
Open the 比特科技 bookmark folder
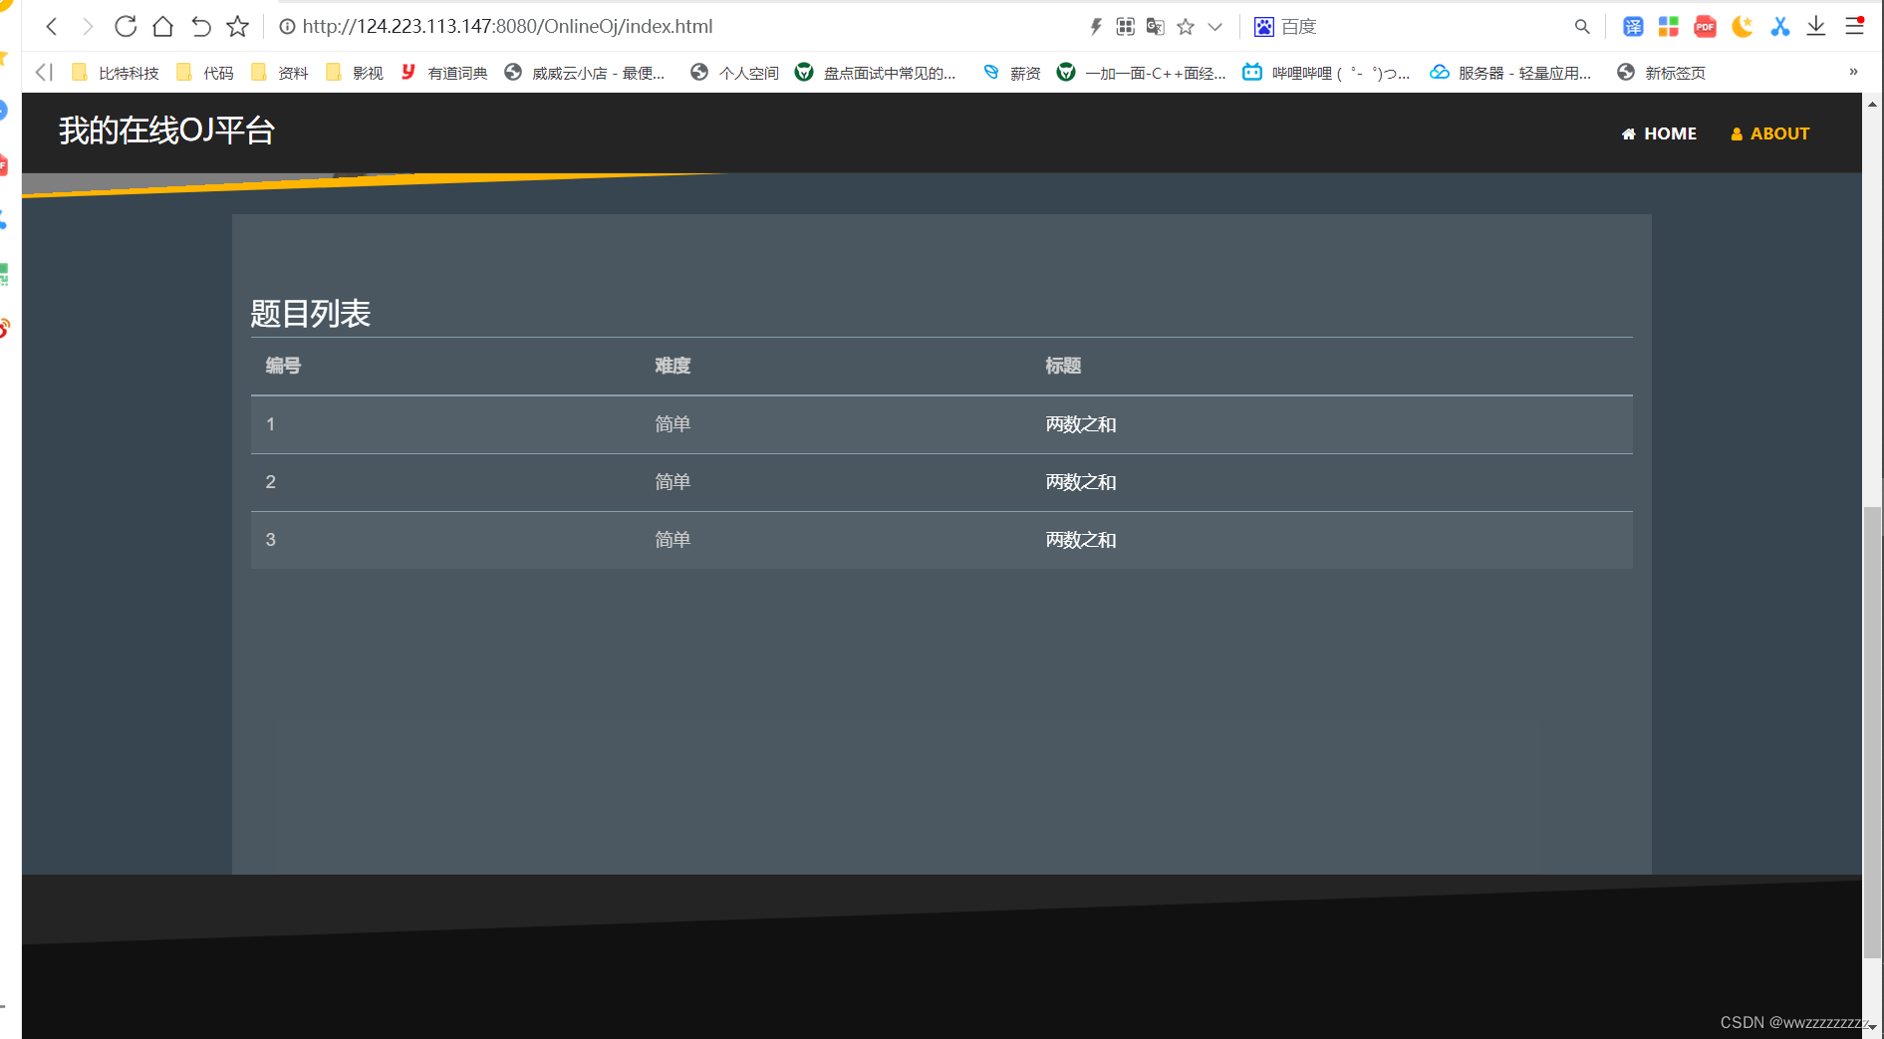point(116,73)
